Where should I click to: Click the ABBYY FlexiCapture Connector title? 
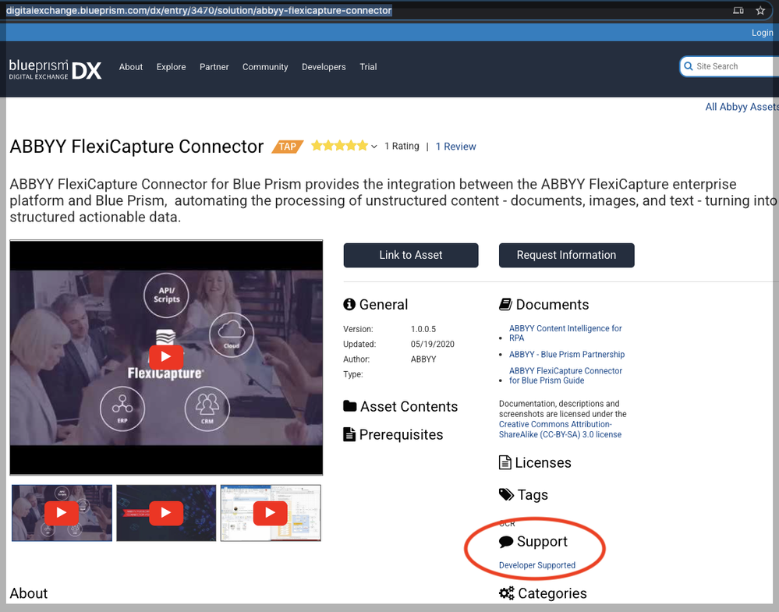[x=136, y=147]
